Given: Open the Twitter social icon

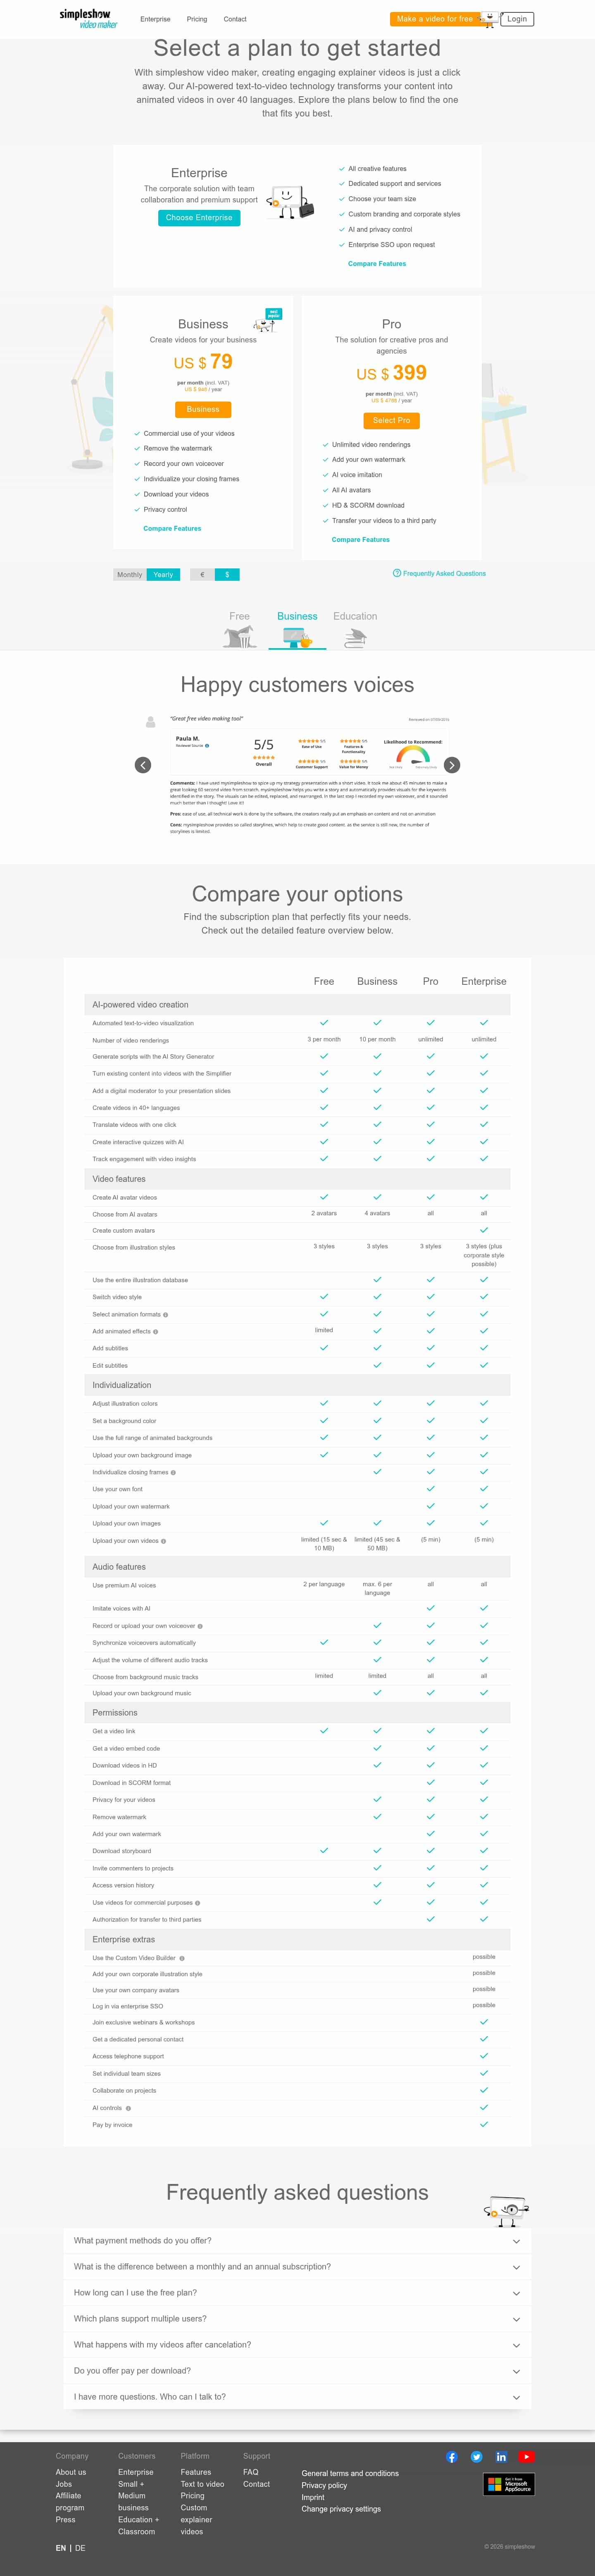Looking at the screenshot, I should pyautogui.click(x=477, y=2457).
